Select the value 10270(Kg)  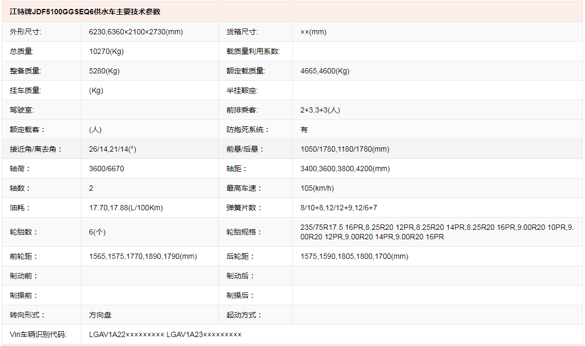pyautogui.click(x=106, y=51)
